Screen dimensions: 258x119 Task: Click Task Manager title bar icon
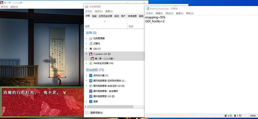pos(87,6)
